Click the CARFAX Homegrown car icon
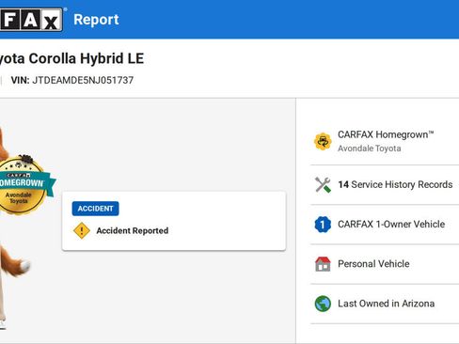The width and height of the screenshot is (459, 344). (x=323, y=141)
